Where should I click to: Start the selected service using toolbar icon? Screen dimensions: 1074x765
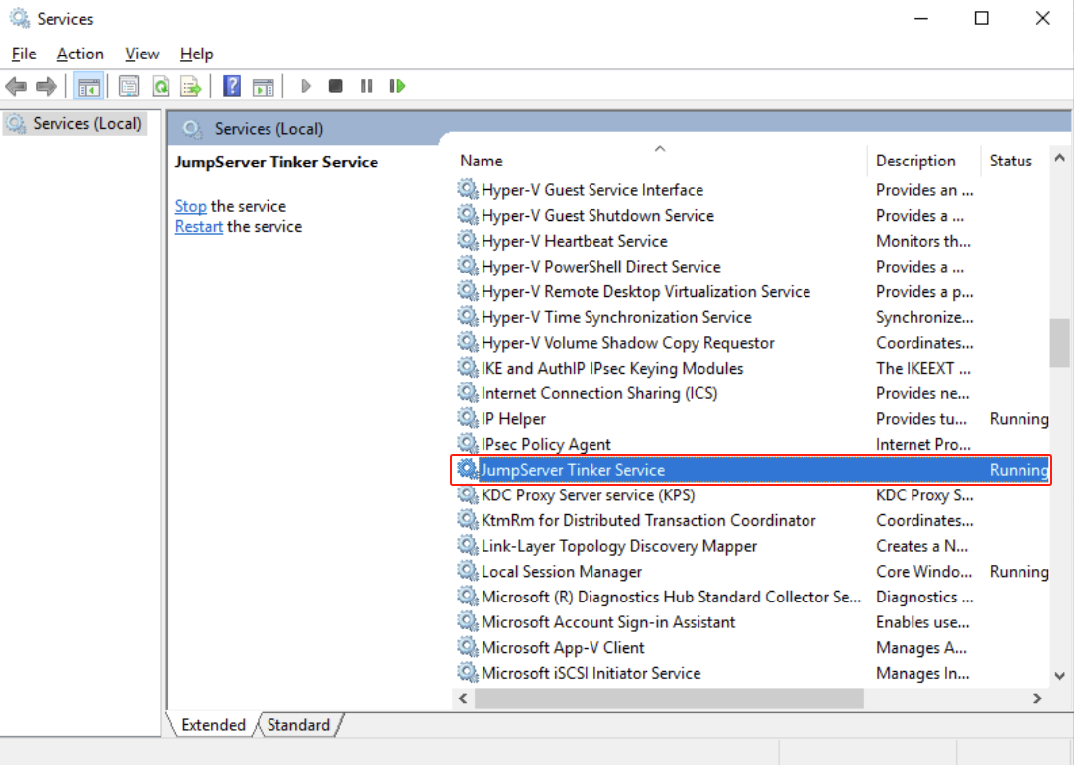[x=305, y=85]
